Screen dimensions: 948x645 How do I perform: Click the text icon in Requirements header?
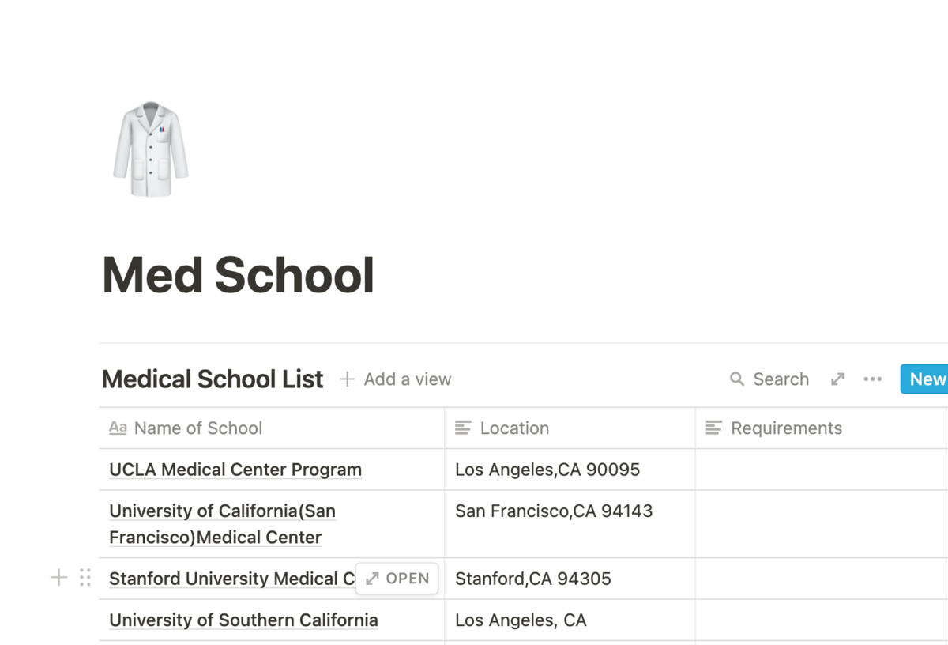point(713,428)
